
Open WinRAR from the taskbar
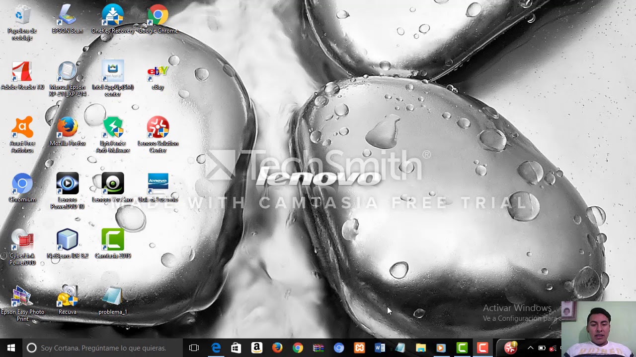[x=318, y=348]
